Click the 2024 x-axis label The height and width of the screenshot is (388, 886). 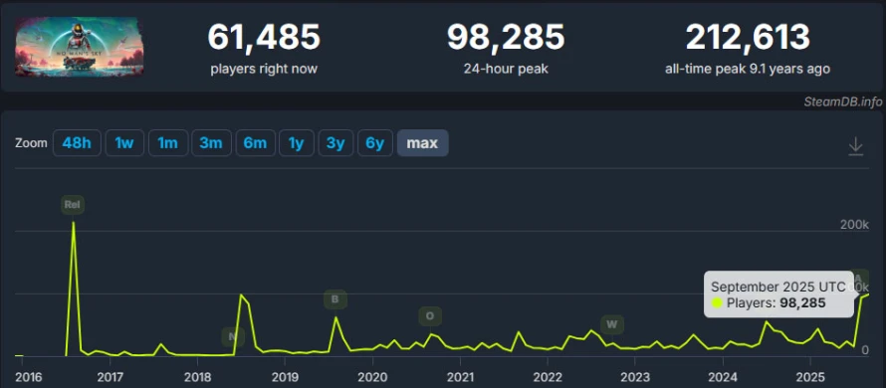pyautogui.click(x=722, y=377)
